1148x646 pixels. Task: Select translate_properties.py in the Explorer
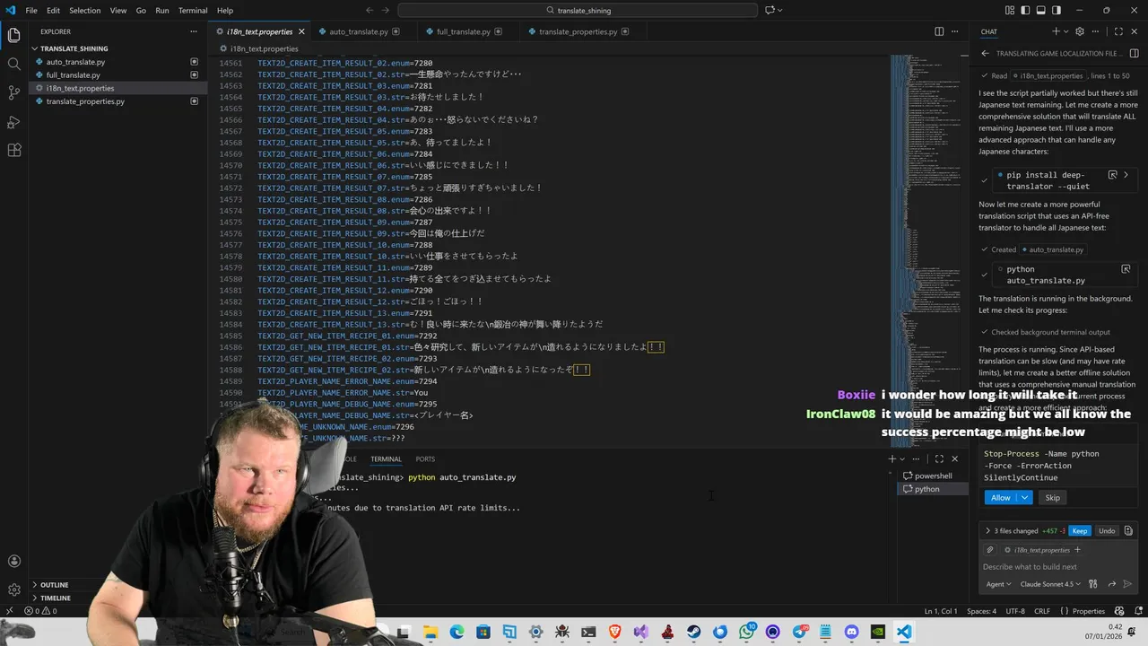point(117,101)
